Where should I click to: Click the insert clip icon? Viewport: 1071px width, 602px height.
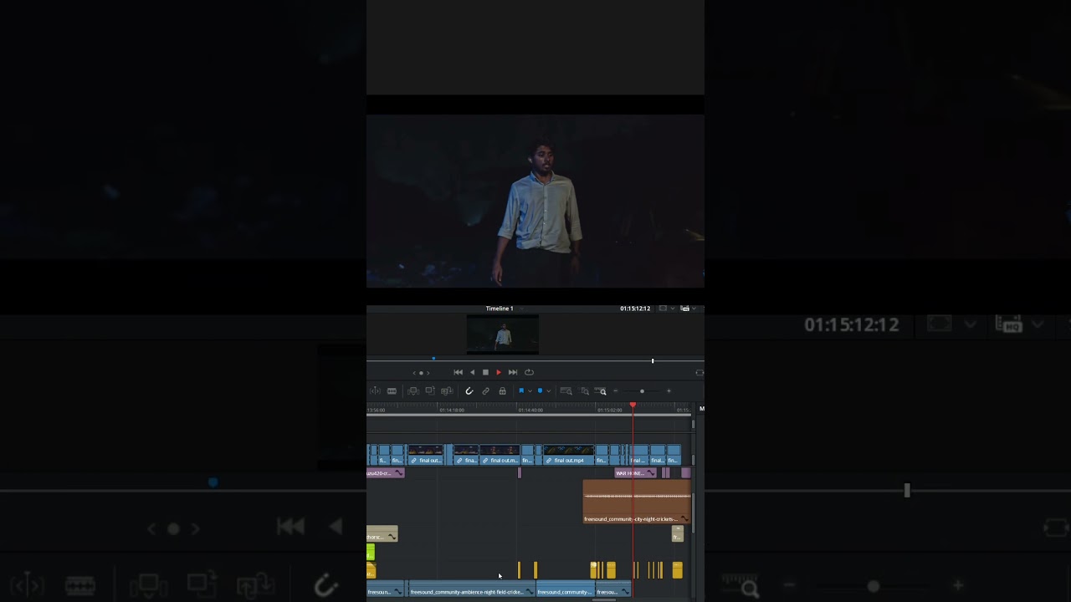coord(413,391)
